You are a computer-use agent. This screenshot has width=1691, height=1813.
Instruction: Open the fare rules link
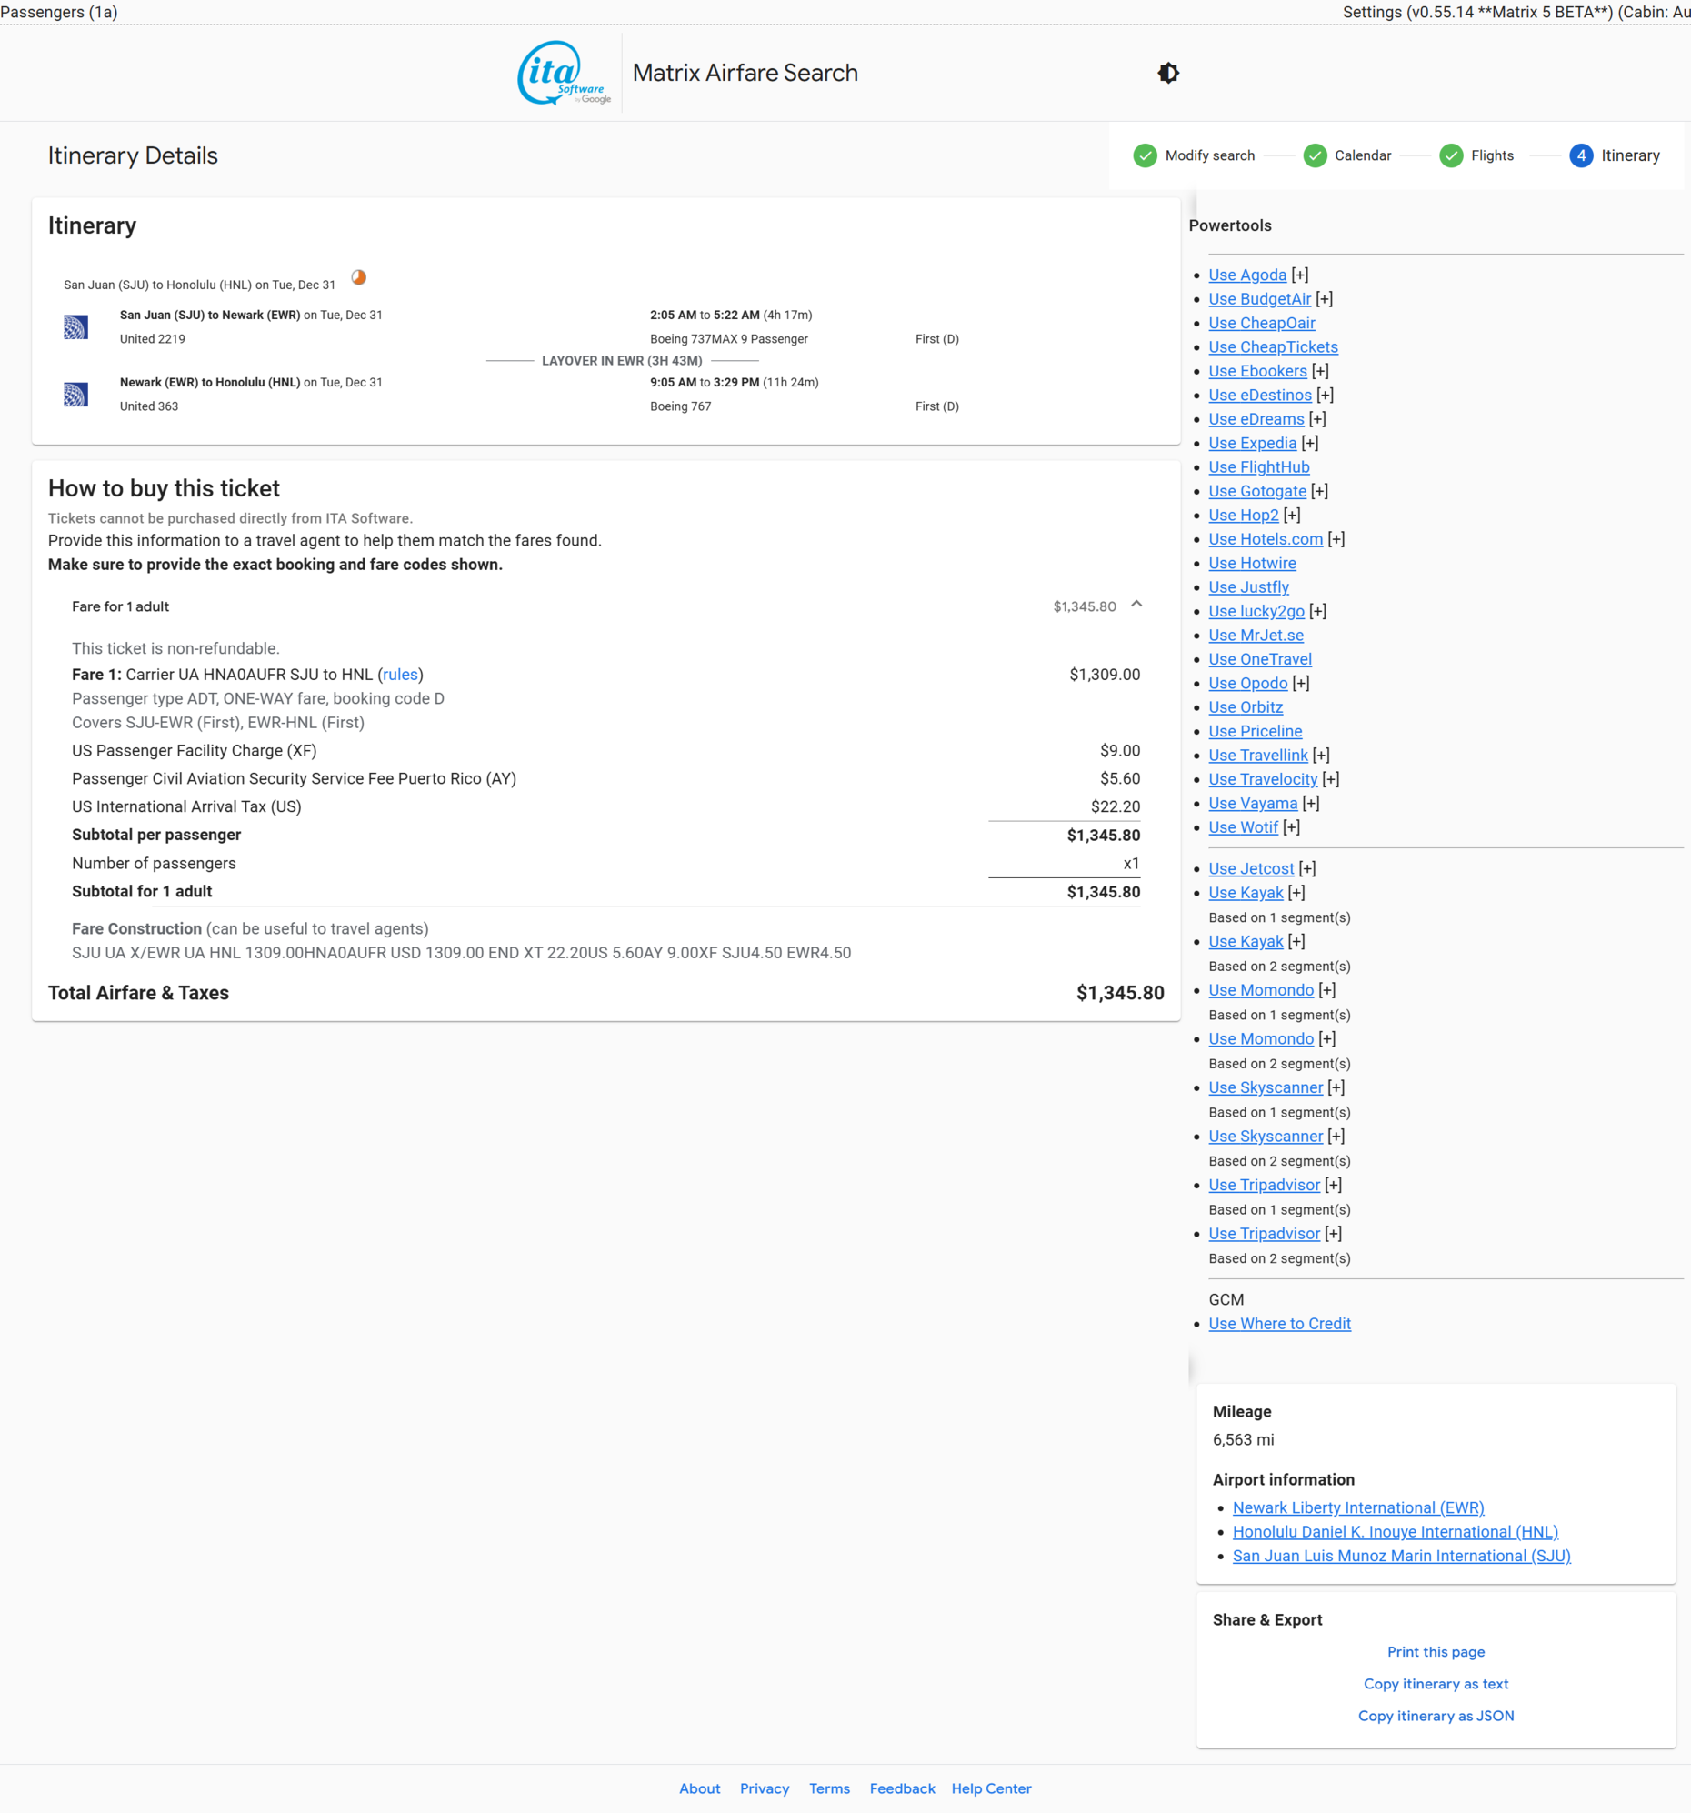[399, 675]
